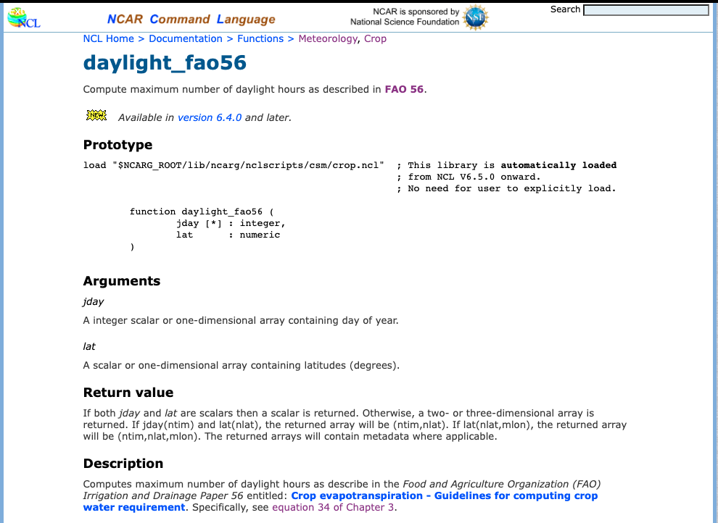Click the NCAR Command Language banner title

(191, 20)
